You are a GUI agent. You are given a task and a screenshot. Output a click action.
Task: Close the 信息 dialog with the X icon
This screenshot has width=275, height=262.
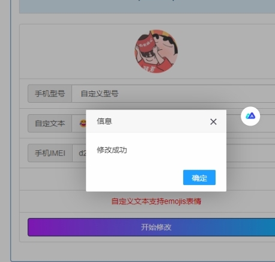[213, 121]
